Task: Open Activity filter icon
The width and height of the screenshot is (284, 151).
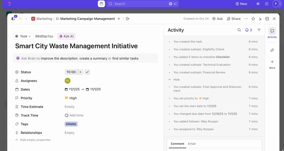Action: click(x=259, y=30)
